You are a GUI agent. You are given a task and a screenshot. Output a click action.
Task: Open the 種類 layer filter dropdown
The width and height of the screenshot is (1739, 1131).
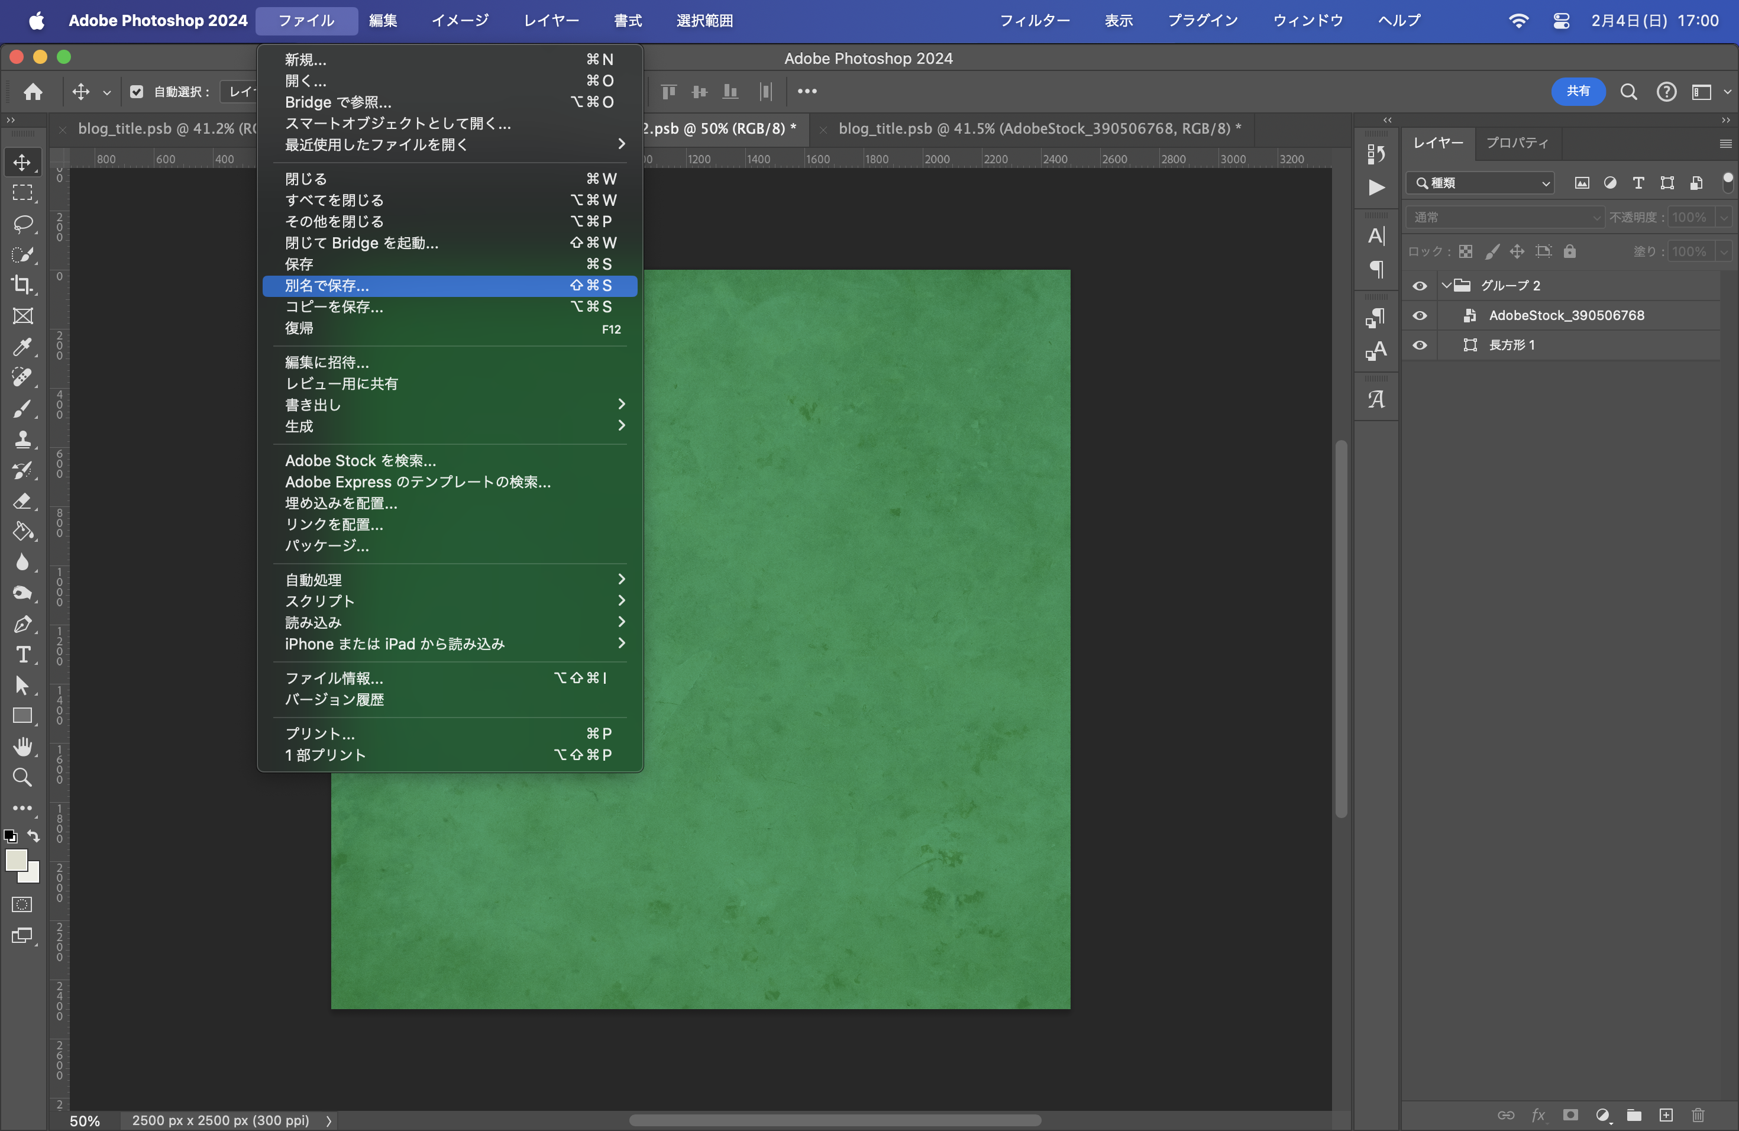click(x=1481, y=183)
